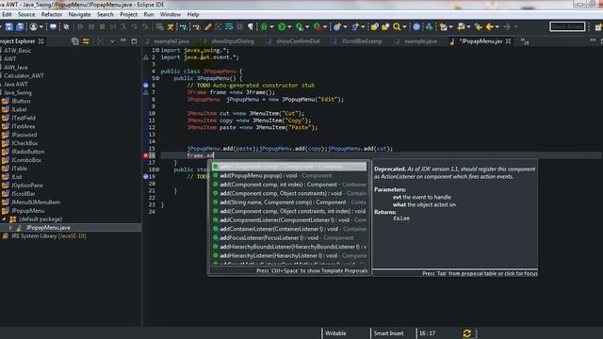Image resolution: width=603 pixels, height=339 pixels.
Task: Open the Debug dropdown arrow
Action: [271, 27]
